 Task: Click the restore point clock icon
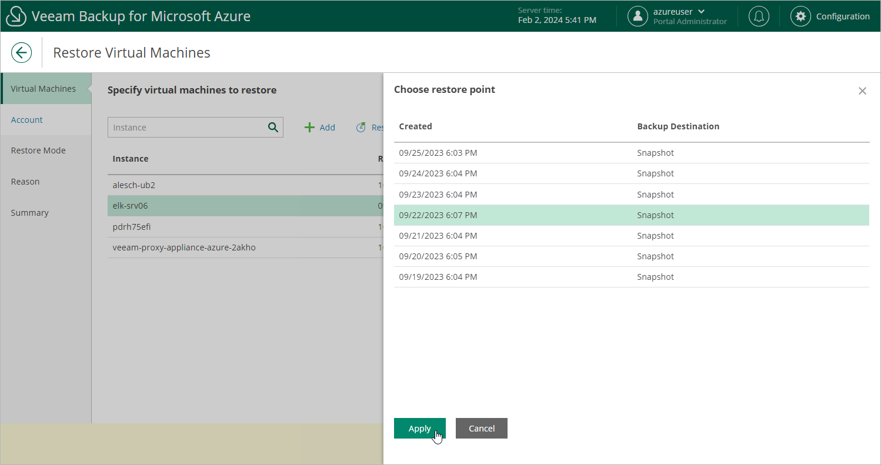[361, 128]
